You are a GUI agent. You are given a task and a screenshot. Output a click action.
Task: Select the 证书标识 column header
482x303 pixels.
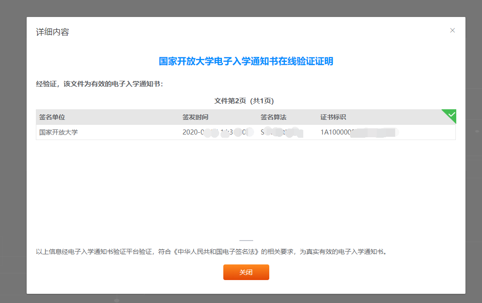pos(333,117)
